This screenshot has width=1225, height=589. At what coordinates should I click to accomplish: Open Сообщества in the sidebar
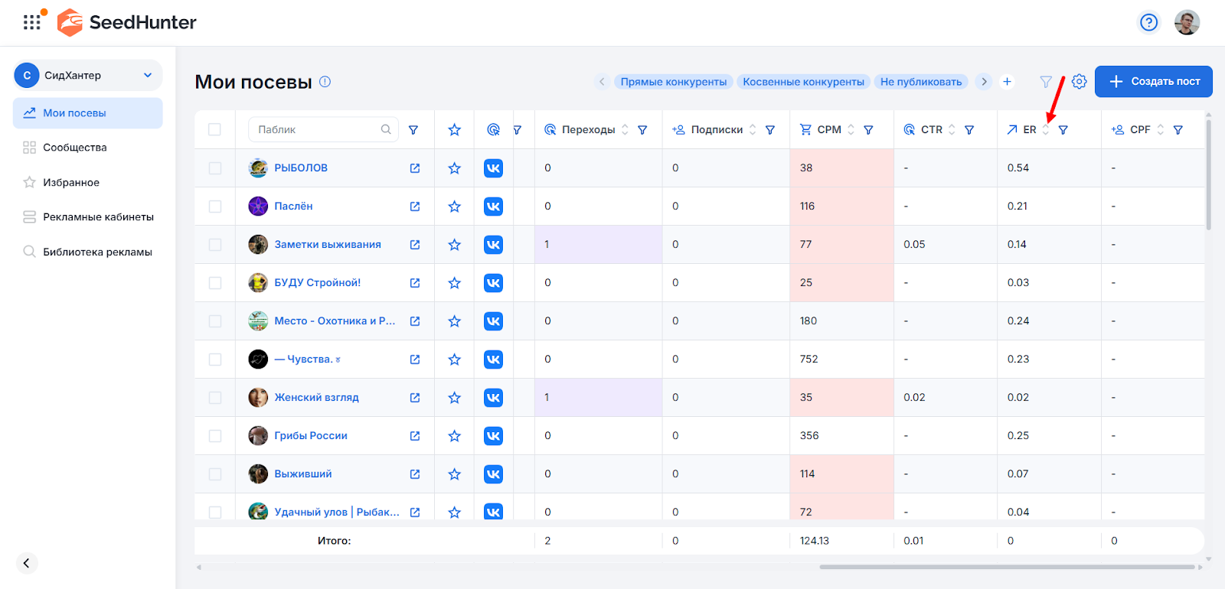click(x=74, y=148)
